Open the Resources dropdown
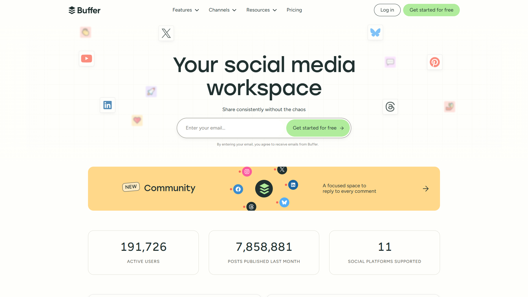The height and width of the screenshot is (297, 528). [x=261, y=10]
